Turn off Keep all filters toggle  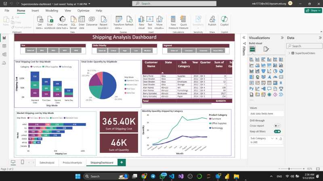(x=277, y=131)
